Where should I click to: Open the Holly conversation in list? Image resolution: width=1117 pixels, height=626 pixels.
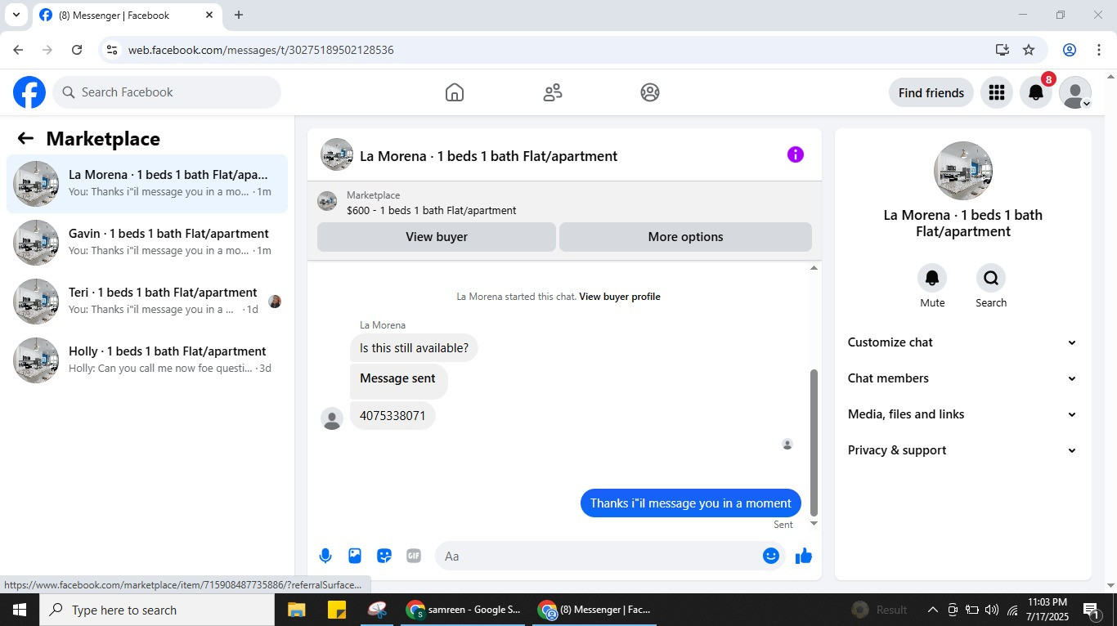pyautogui.click(x=147, y=360)
